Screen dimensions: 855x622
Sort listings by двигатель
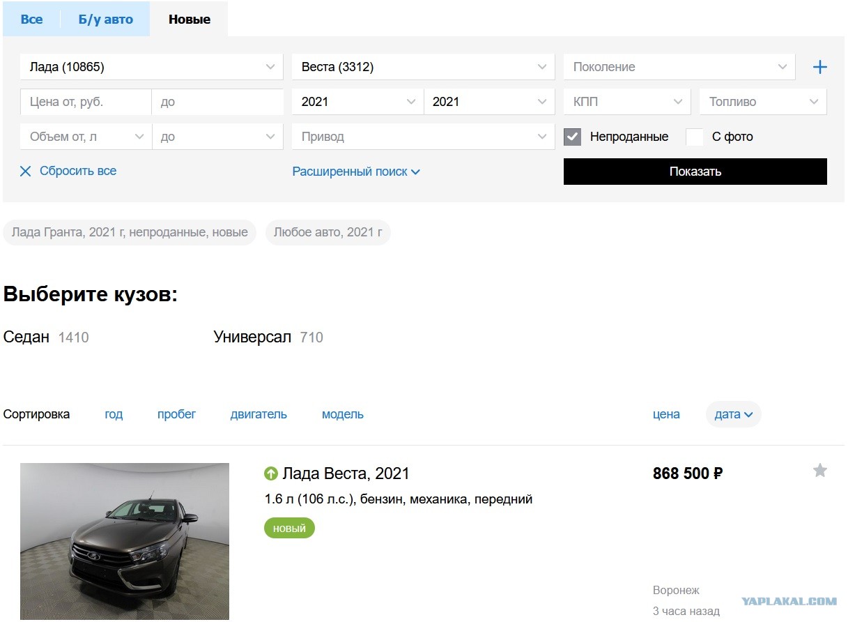259,414
